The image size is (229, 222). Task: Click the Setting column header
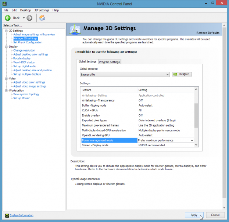point(166,90)
